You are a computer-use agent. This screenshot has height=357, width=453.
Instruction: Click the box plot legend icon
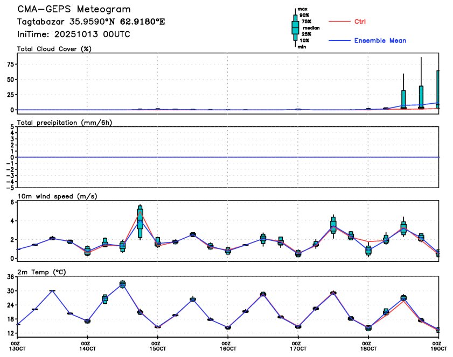[x=295, y=28]
